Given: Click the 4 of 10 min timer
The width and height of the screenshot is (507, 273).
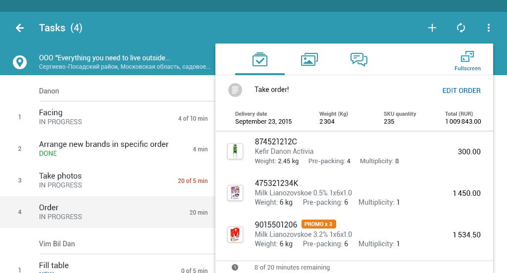Looking at the screenshot, I should tap(193, 119).
